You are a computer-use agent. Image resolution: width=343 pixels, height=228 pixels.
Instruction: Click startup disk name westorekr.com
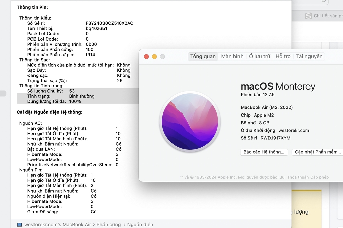click(x=294, y=130)
